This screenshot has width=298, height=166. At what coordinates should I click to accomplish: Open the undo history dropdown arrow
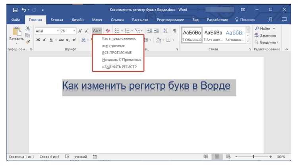[x=29, y=10]
